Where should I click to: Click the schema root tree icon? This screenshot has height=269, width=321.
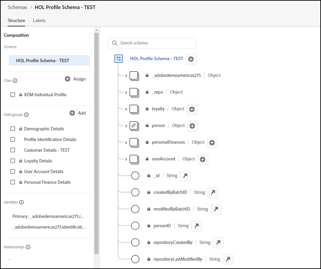pos(118,59)
